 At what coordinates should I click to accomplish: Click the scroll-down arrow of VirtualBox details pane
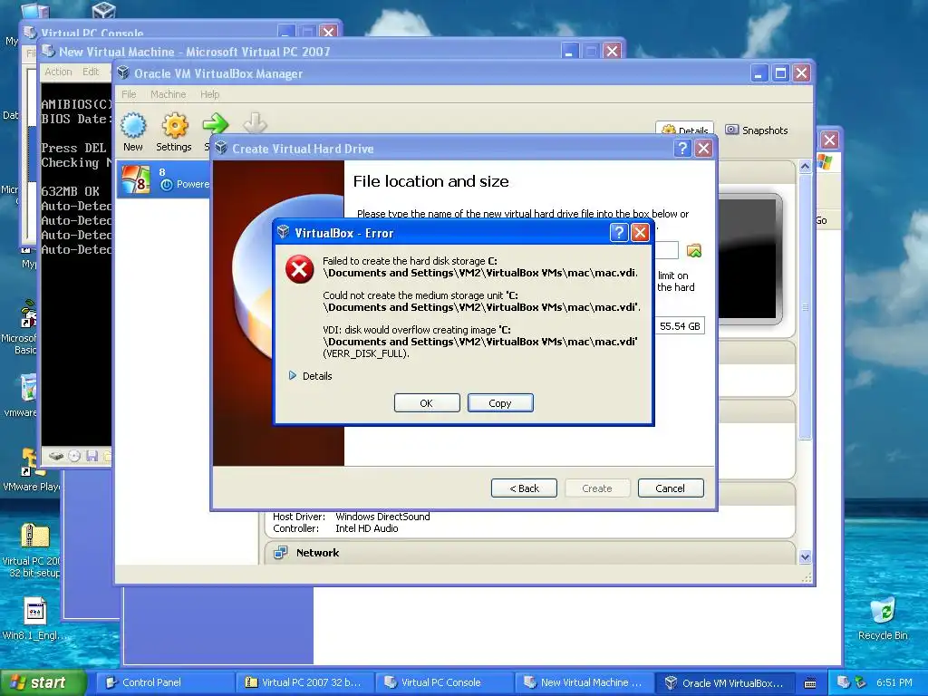click(805, 556)
